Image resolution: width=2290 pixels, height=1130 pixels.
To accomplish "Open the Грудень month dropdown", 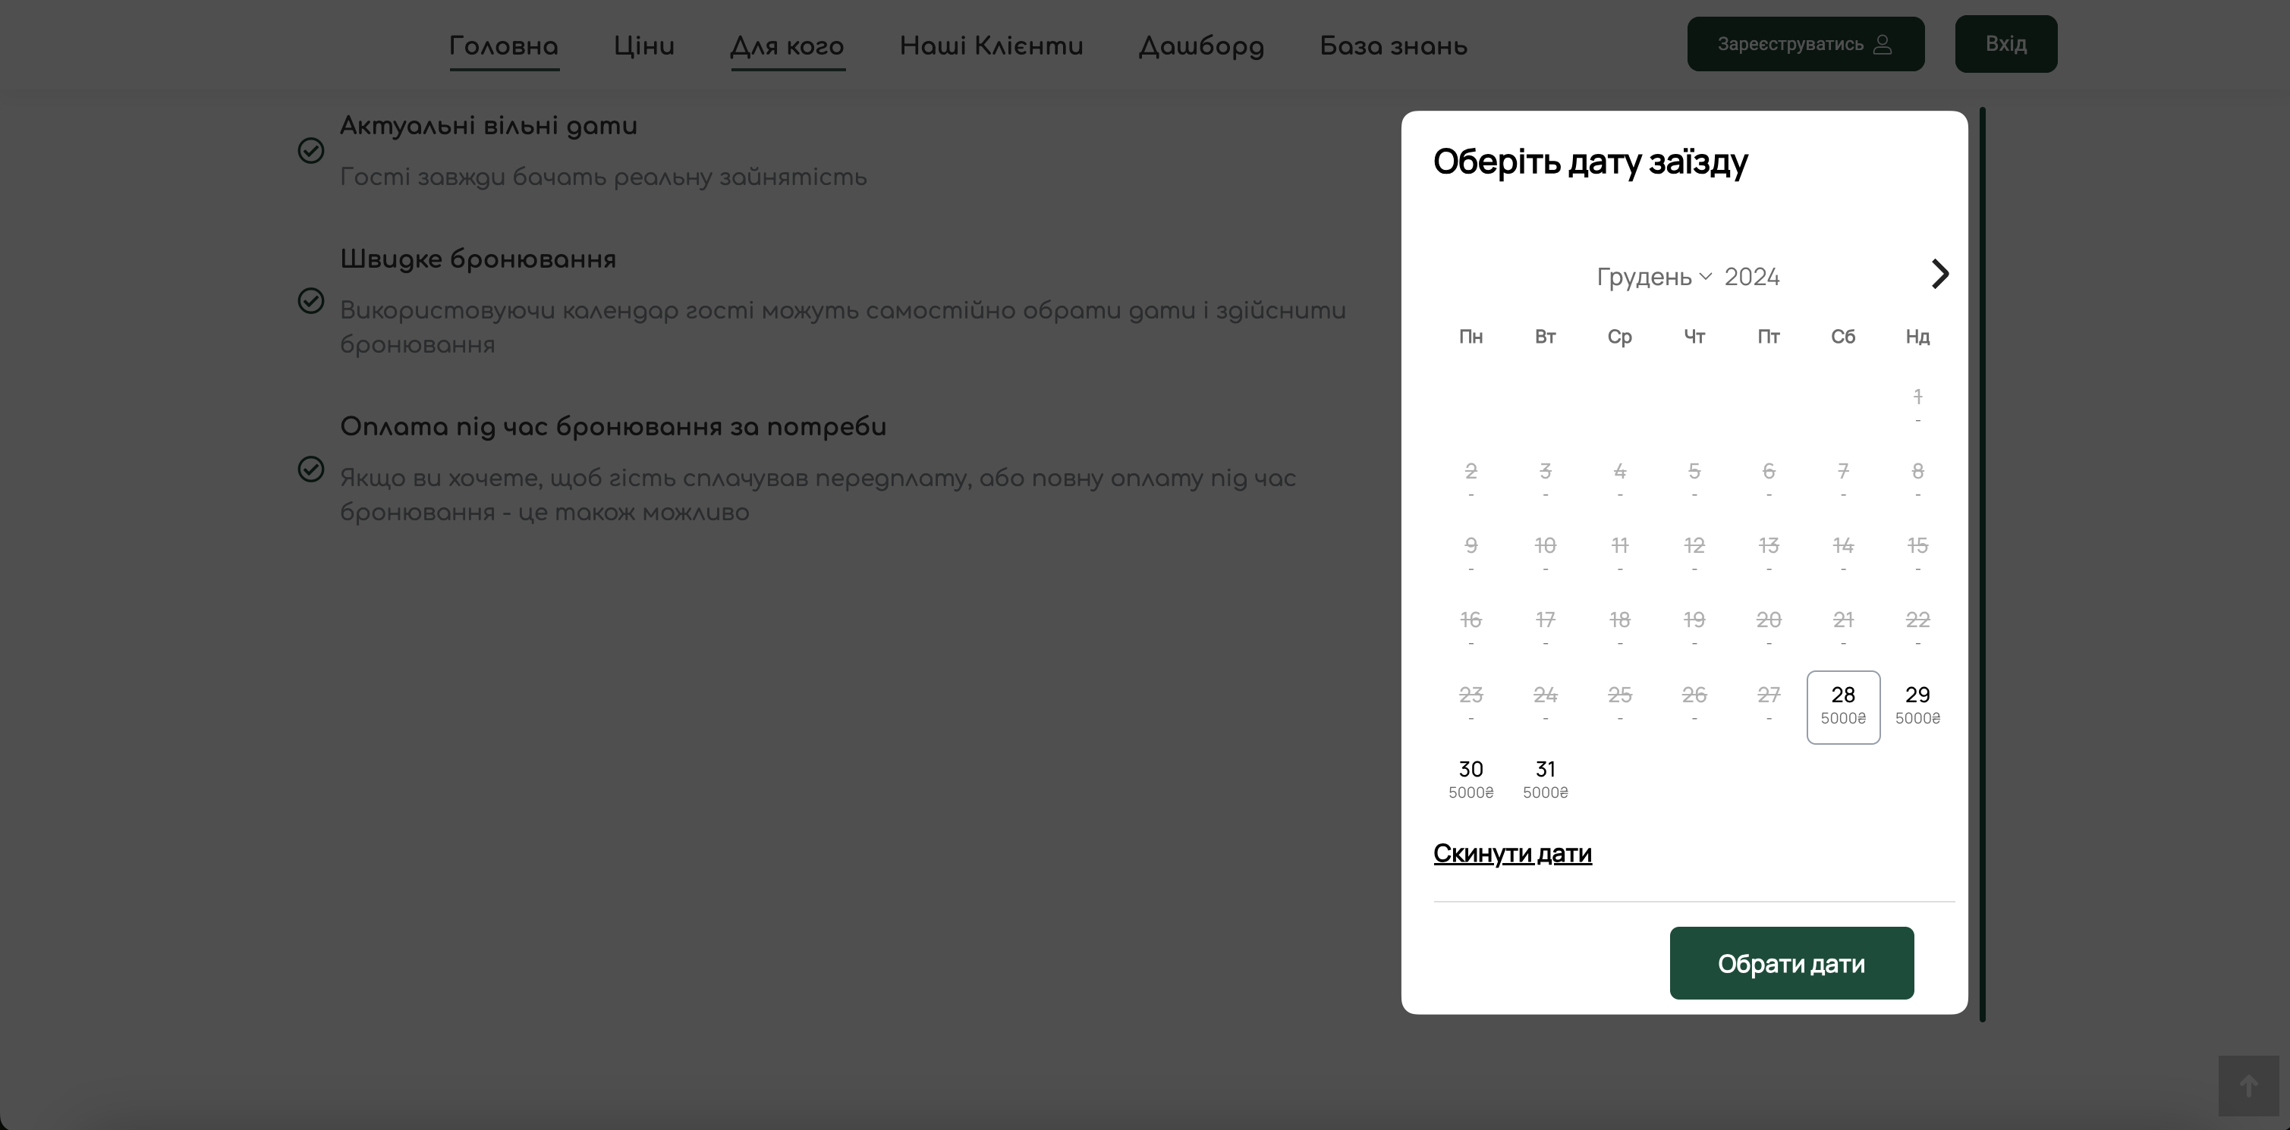I will click(x=1653, y=276).
